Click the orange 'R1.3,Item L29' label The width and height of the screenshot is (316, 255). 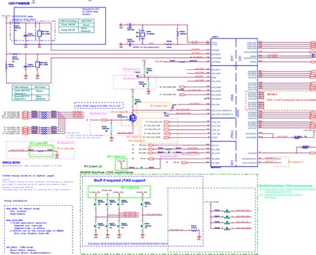pos(159,106)
